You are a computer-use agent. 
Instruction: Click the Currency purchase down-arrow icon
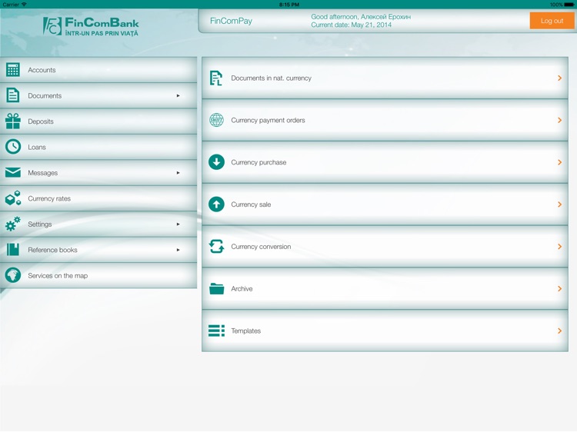(216, 162)
